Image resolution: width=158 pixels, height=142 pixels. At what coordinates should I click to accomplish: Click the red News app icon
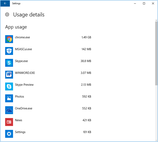click(x=9, y=122)
